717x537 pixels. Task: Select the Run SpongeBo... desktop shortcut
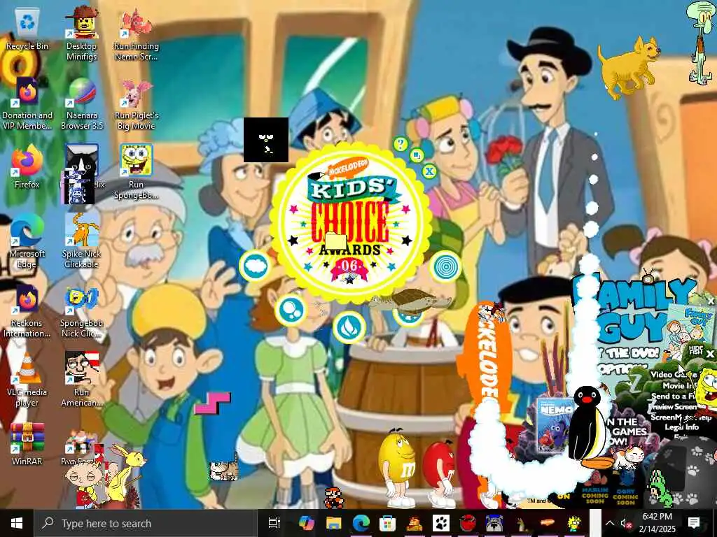(137, 172)
